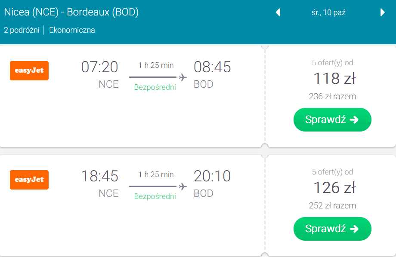
Task: Go to previous day using left arrow
Action: 278,12
